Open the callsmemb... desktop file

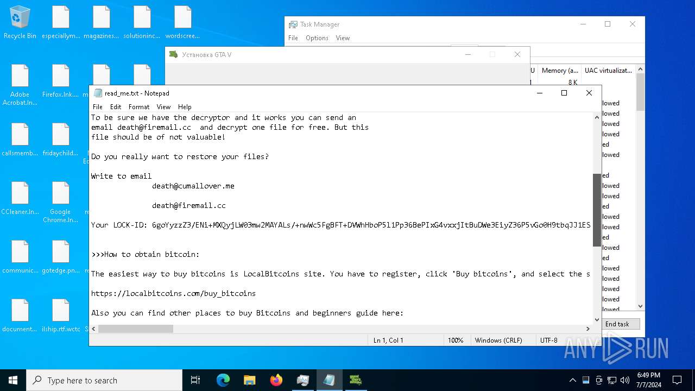(x=20, y=140)
